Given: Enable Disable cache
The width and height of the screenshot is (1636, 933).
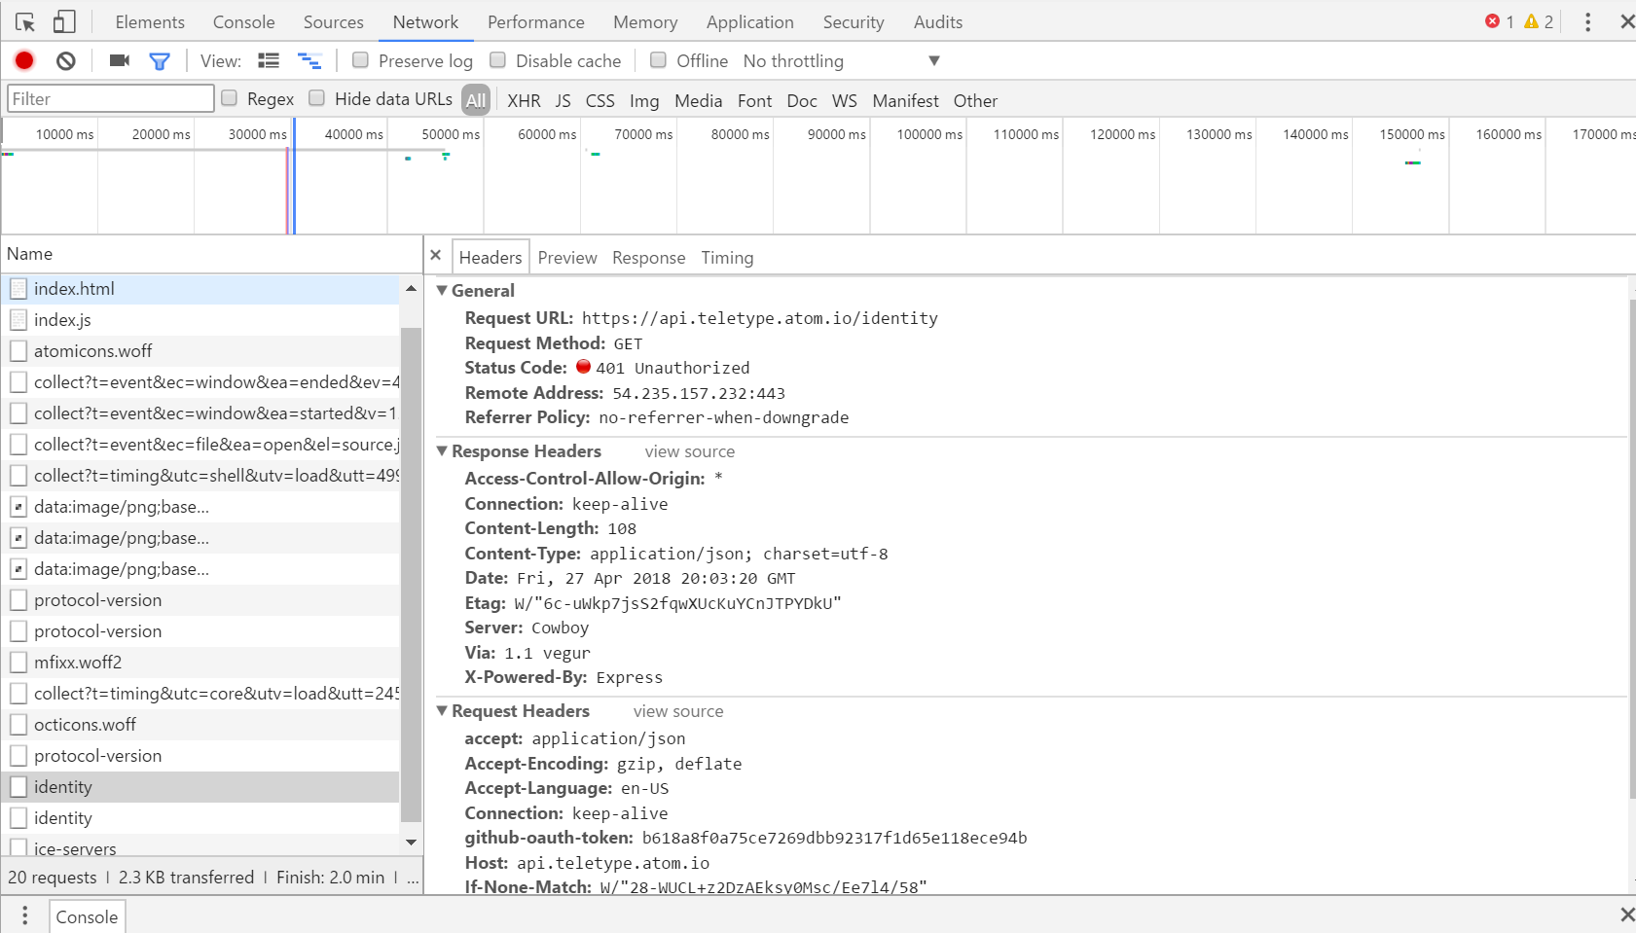Looking at the screenshot, I should click(x=498, y=60).
